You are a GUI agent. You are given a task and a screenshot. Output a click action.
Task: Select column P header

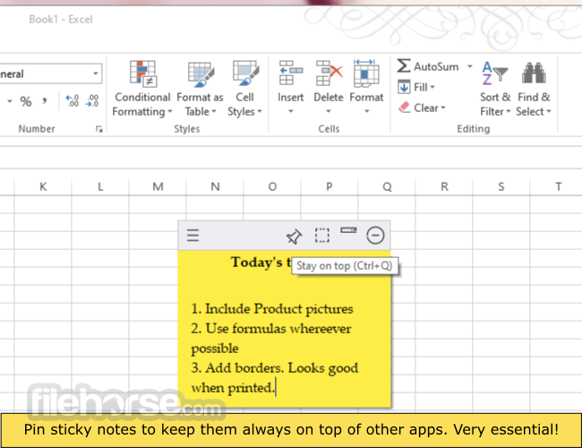click(x=330, y=186)
